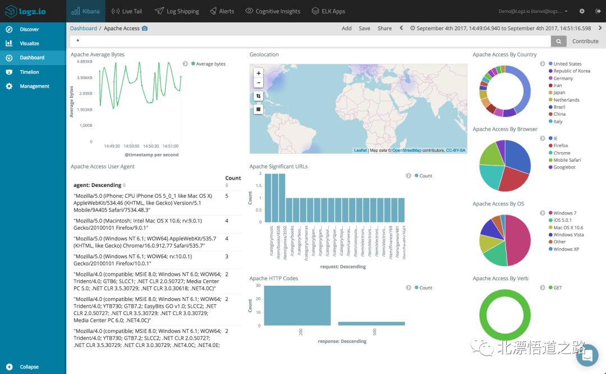
Task: Open the Demo@Logz.io account dropdown
Action: 533,11
